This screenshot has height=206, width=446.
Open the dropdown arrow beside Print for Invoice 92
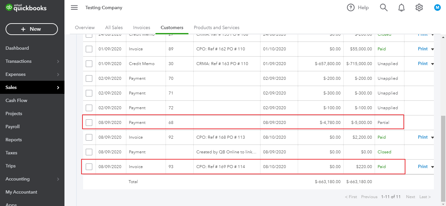coord(432,137)
